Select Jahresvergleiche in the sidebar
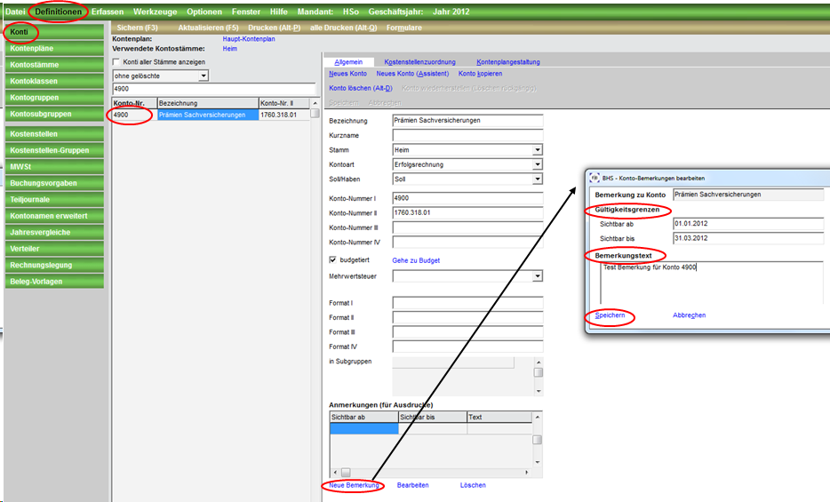 [54, 232]
